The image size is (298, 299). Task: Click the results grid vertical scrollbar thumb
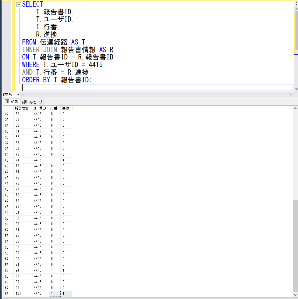(x=296, y=247)
